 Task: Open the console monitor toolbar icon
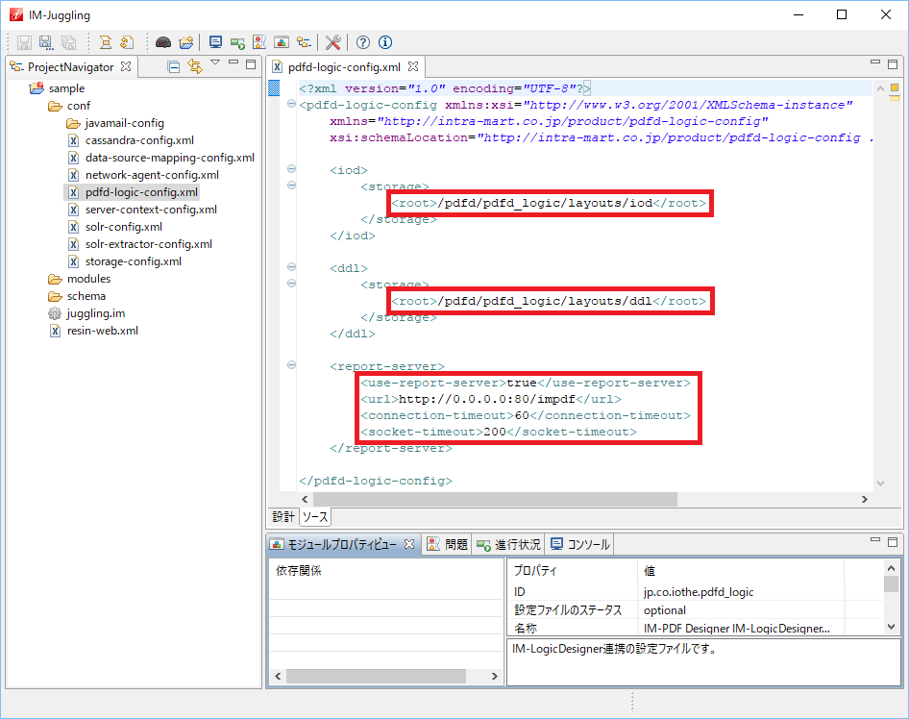[x=215, y=42]
